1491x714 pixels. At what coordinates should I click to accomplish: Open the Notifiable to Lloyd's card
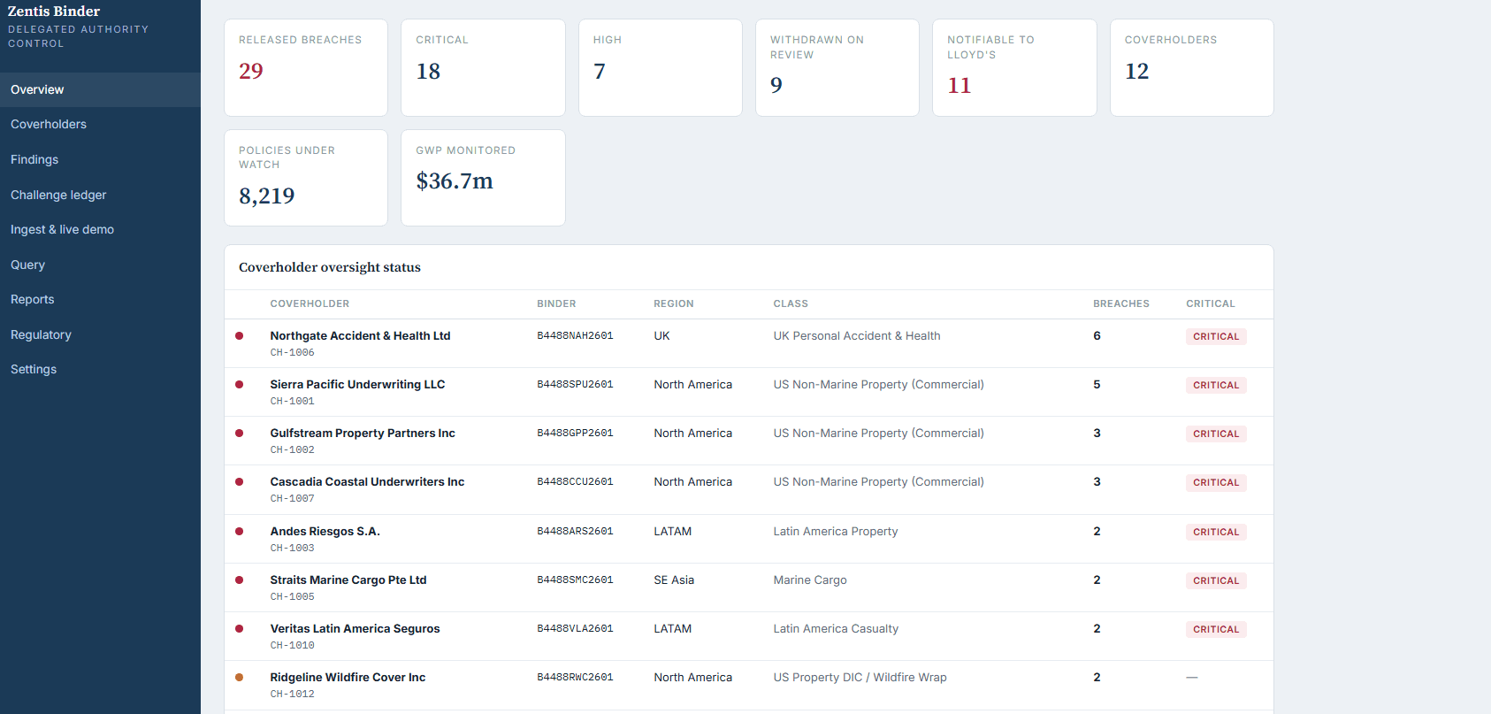pyautogui.click(x=1014, y=67)
